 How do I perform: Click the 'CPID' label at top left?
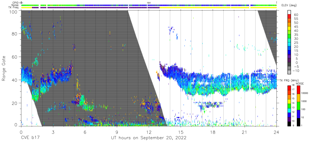(x=15, y=3)
